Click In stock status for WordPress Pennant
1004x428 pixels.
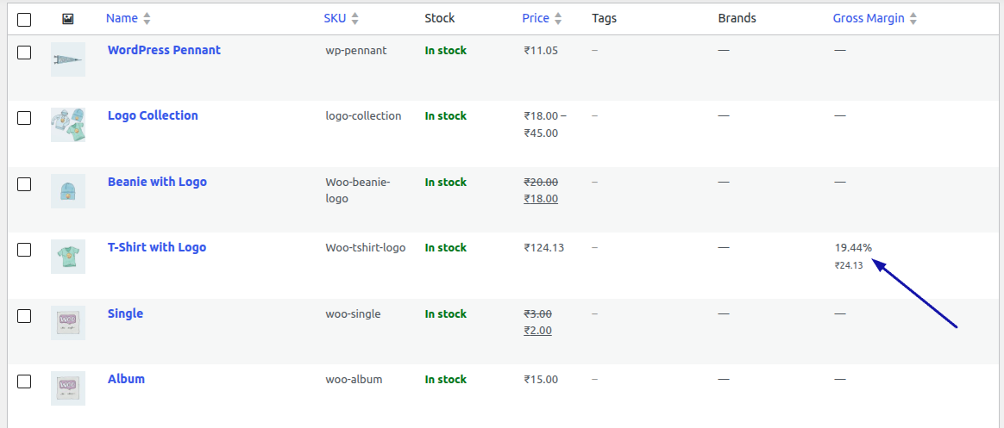(x=446, y=51)
